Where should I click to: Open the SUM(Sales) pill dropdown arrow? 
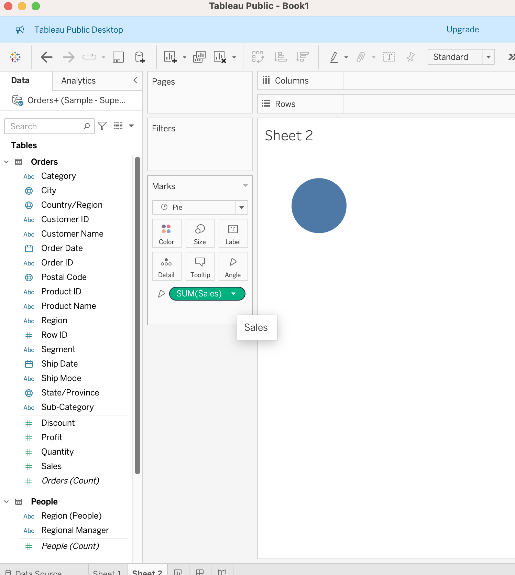point(234,294)
